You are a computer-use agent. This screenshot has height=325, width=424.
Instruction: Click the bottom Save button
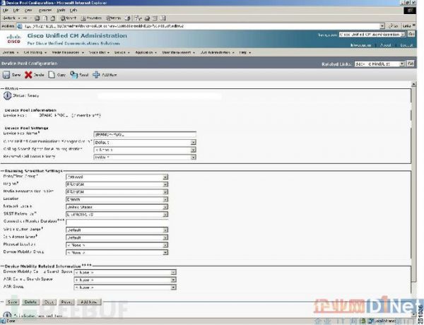tap(12, 302)
